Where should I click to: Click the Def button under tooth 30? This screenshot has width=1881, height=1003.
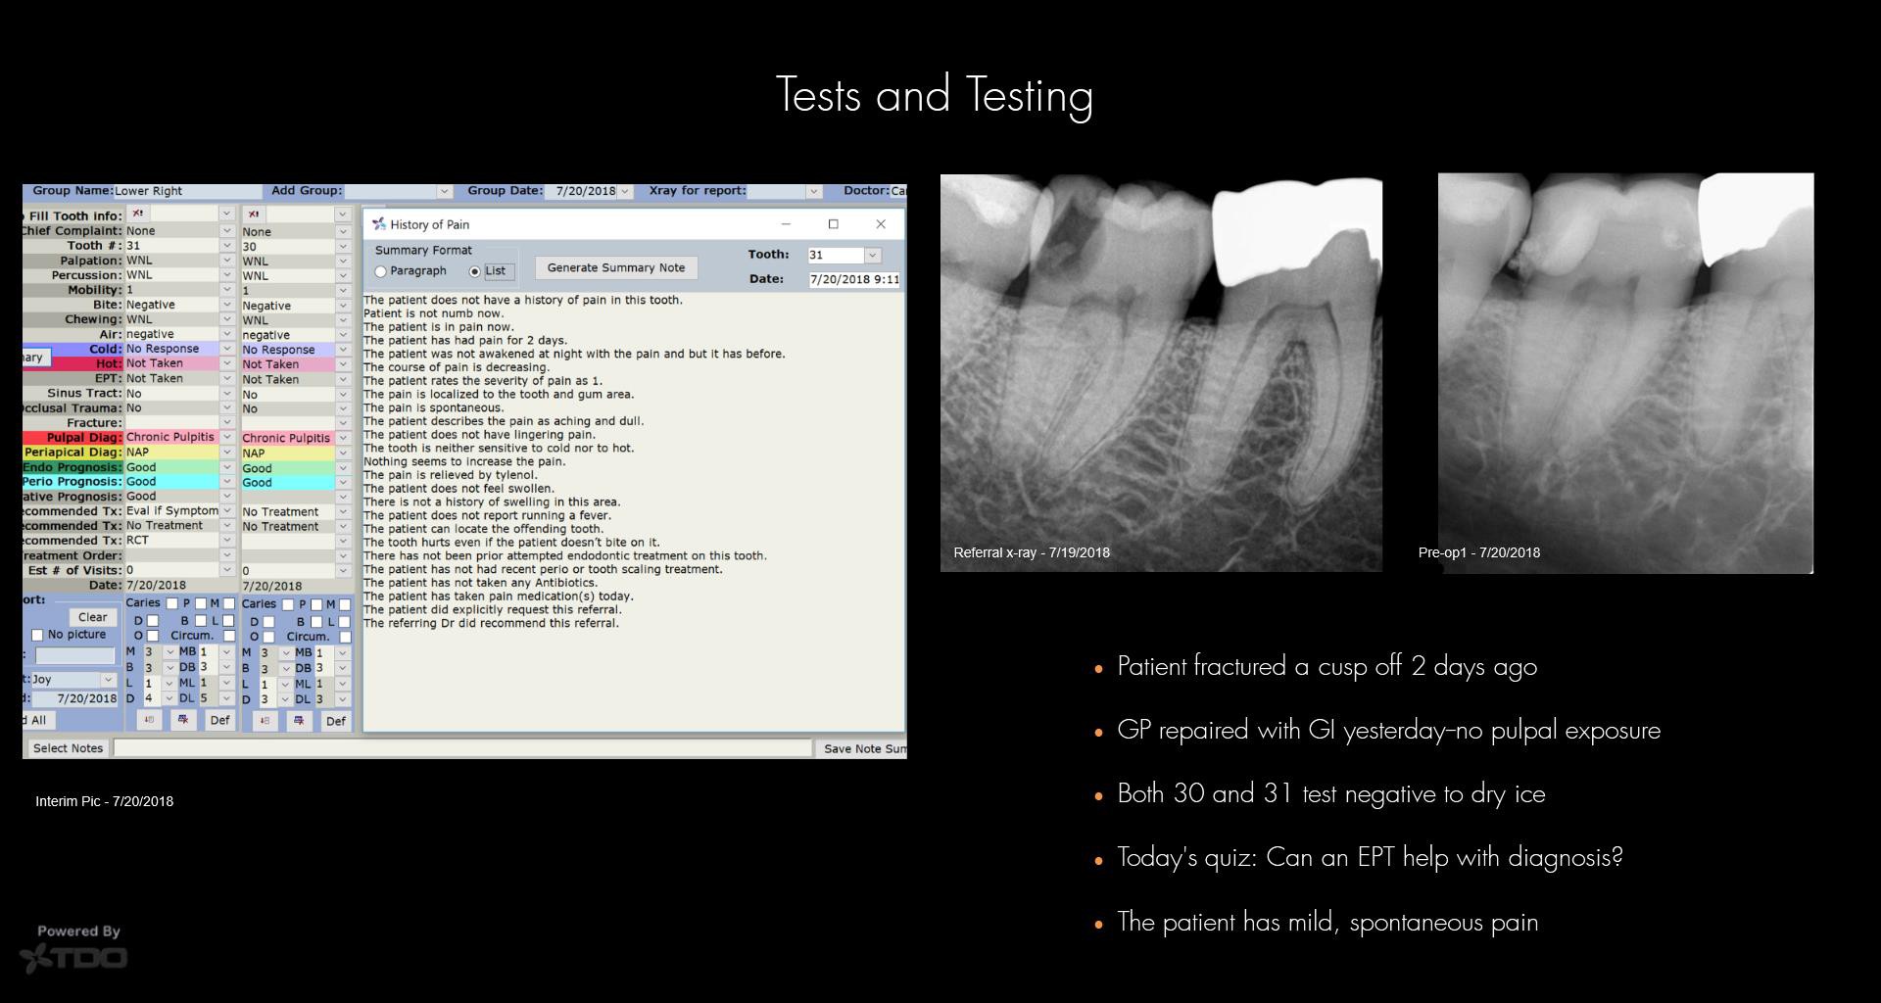[335, 721]
